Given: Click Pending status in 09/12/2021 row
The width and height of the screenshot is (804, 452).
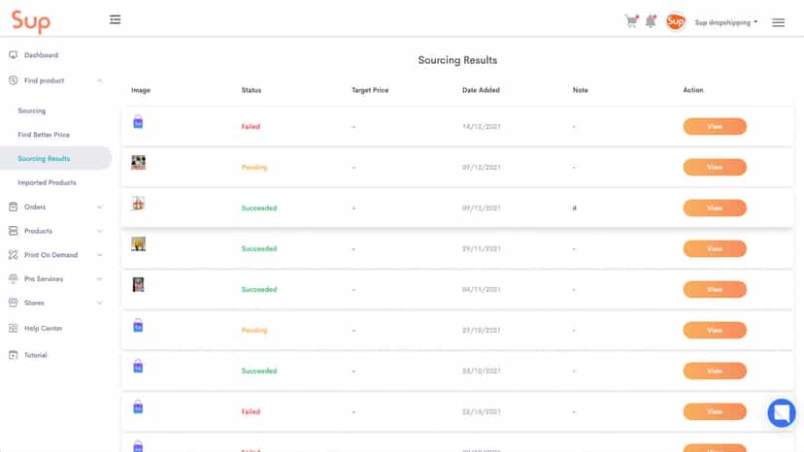Looking at the screenshot, I should coord(254,167).
